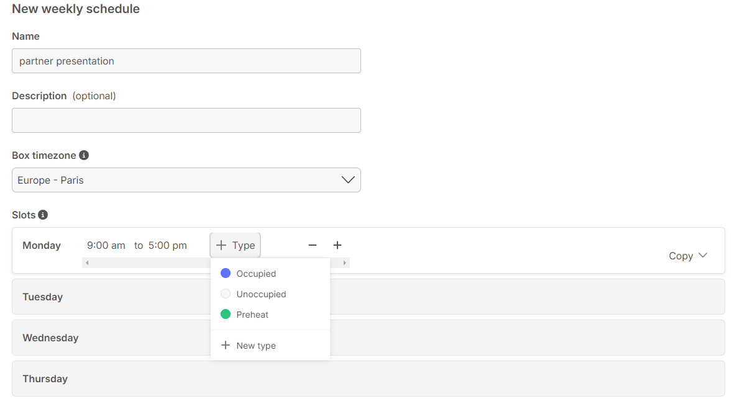Remove Monday slot with minus icon
Viewport: 742px width, 399px height.
coord(313,245)
